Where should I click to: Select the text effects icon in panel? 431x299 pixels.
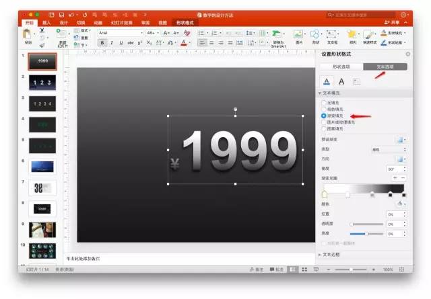coord(341,81)
